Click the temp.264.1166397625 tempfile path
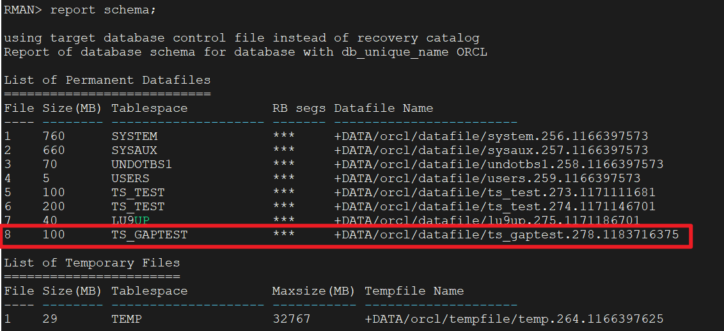Image resolution: width=724 pixels, height=331 pixels. [x=514, y=319]
